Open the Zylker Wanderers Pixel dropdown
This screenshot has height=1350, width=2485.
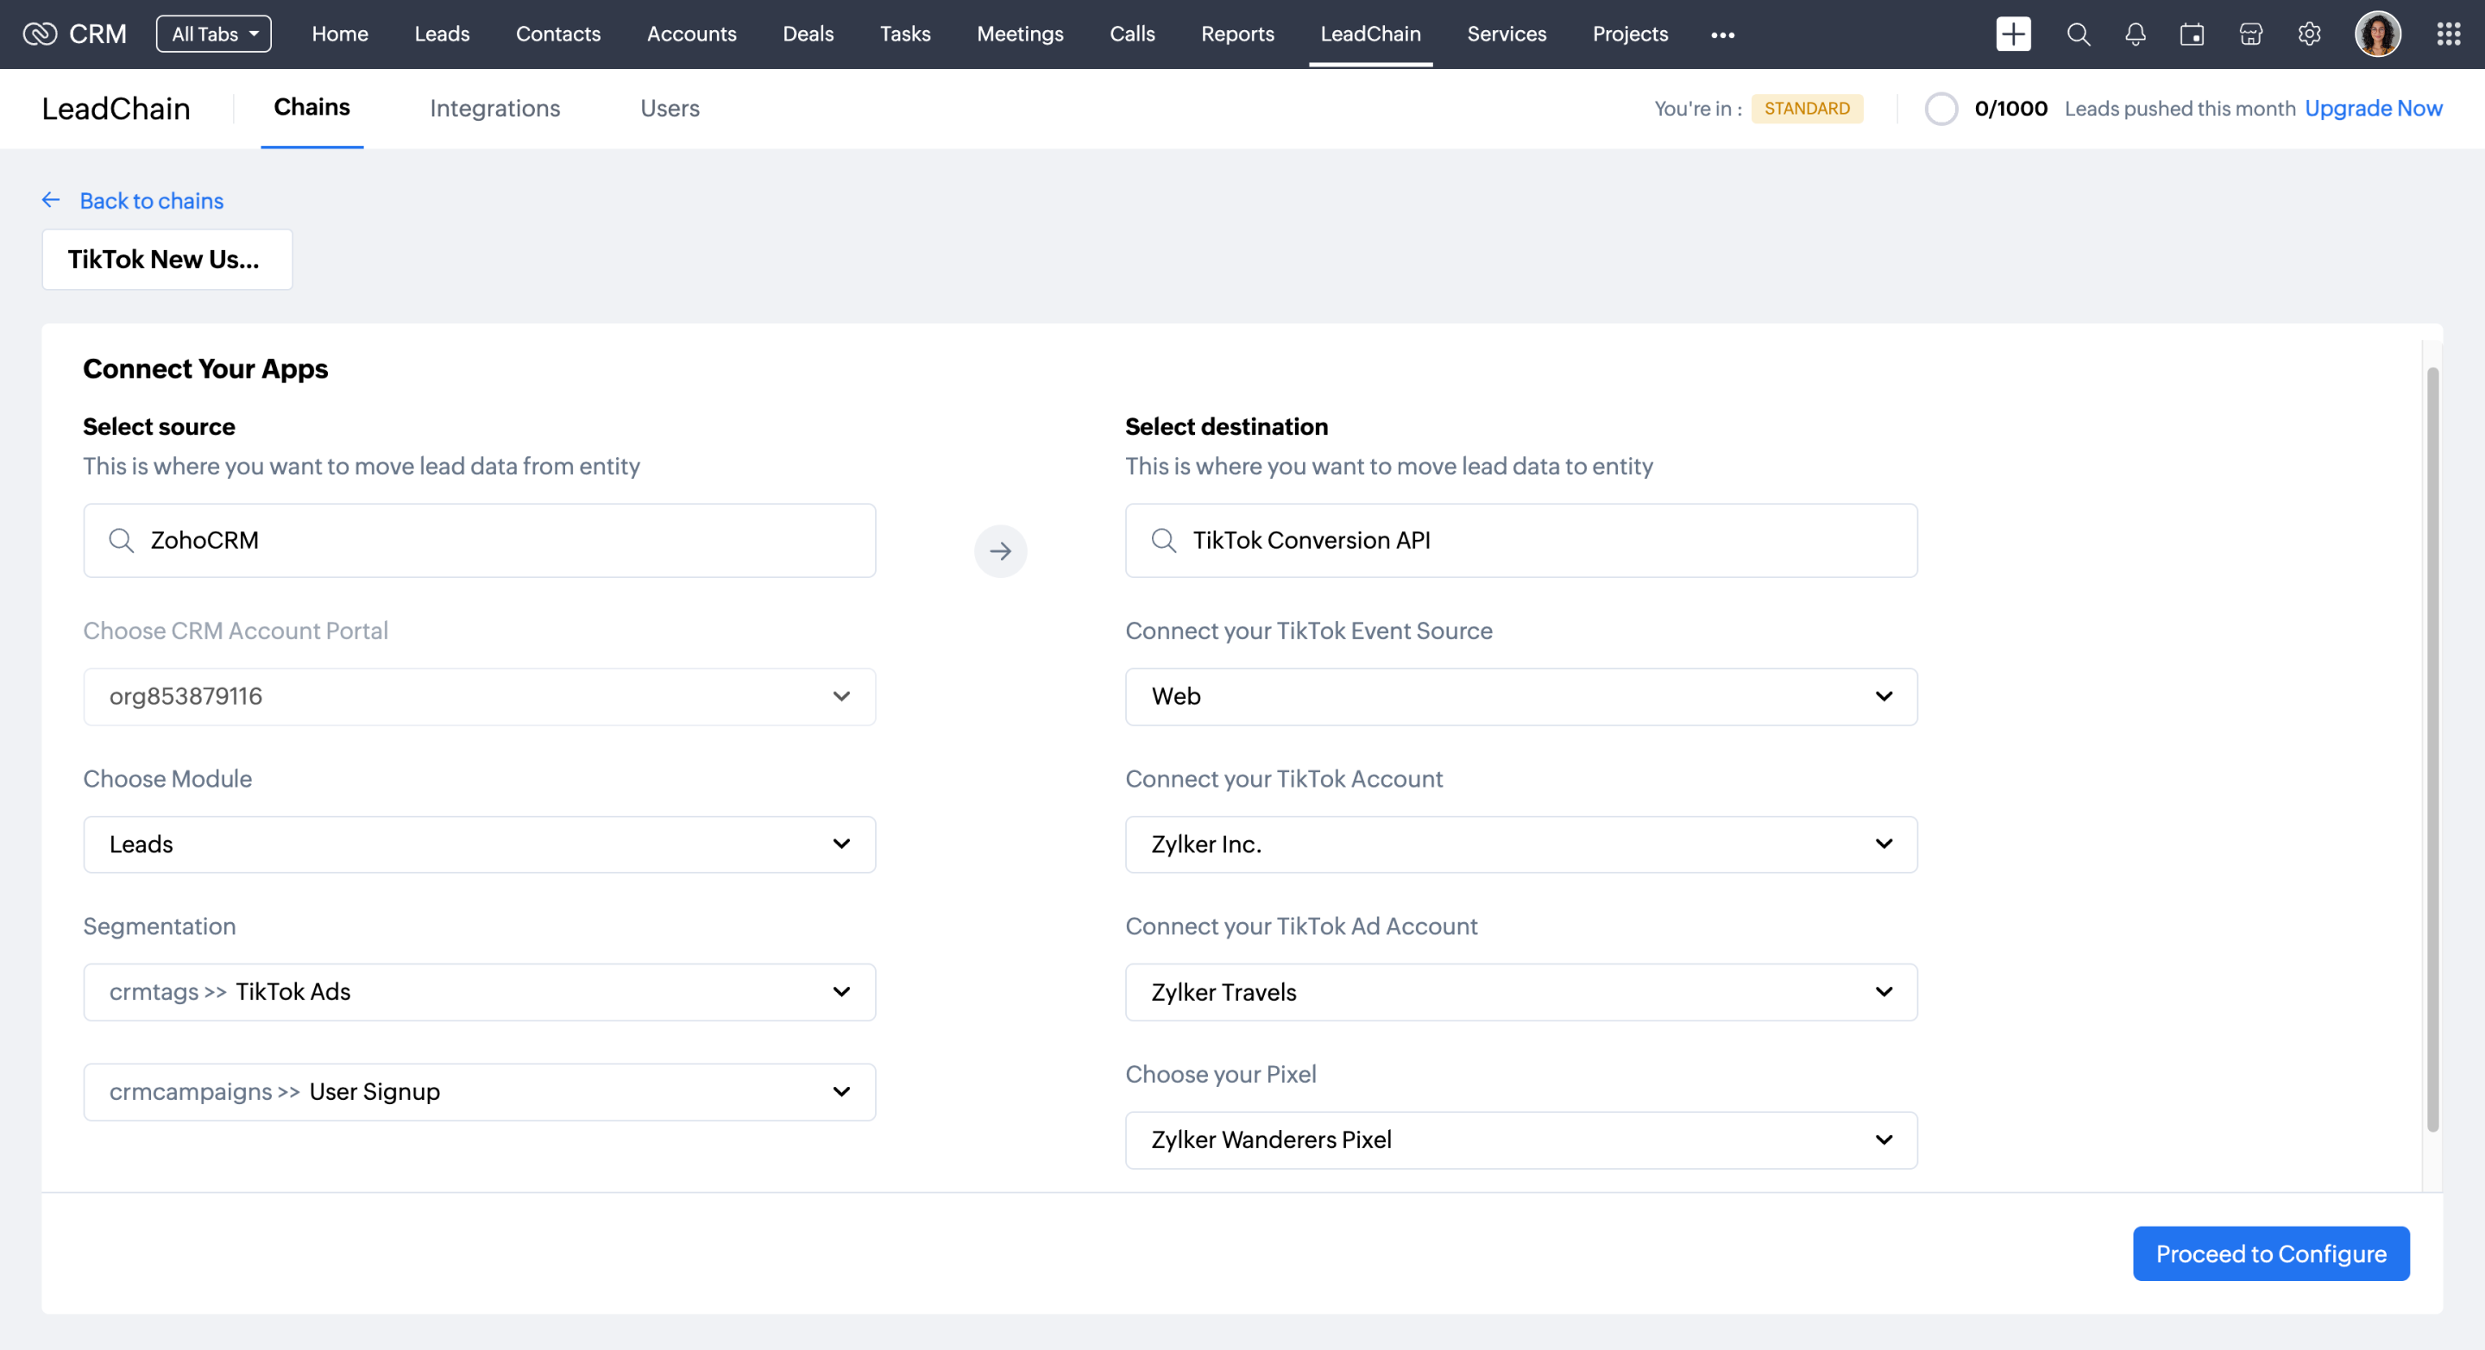click(x=1520, y=1140)
